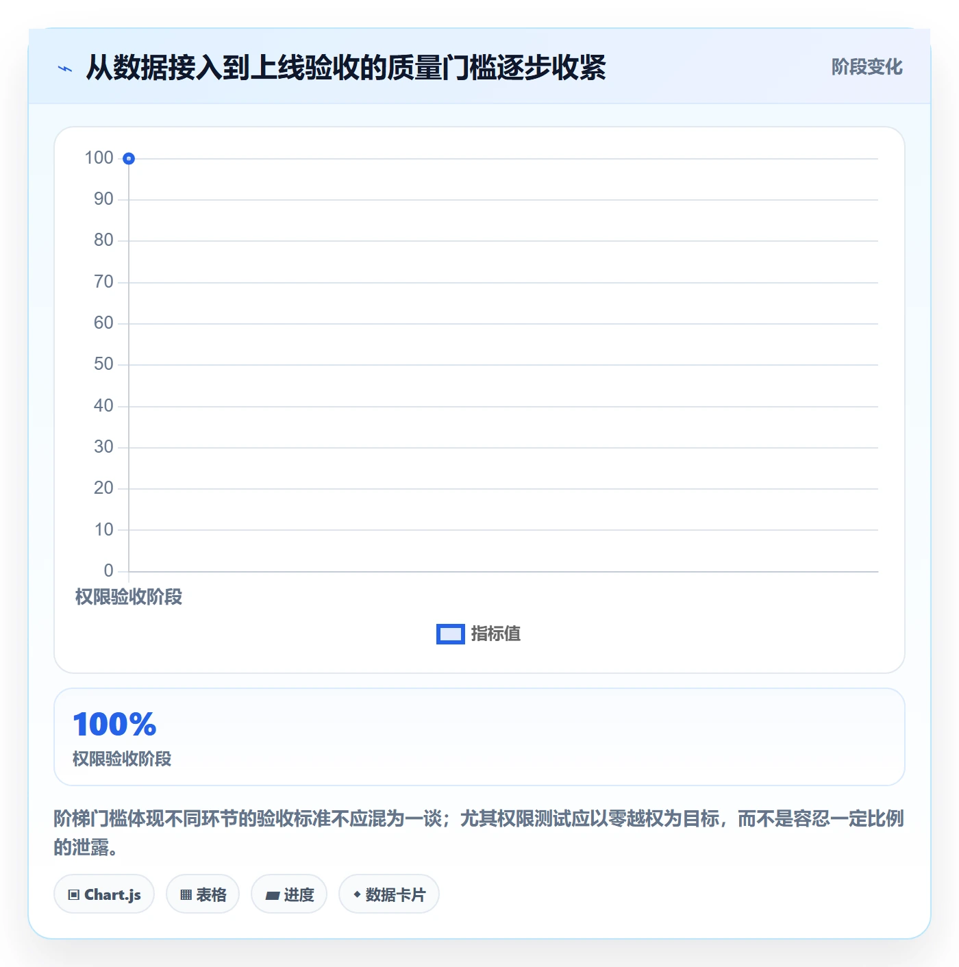Click the diamond icon in 数据卡片 chip

click(x=357, y=894)
